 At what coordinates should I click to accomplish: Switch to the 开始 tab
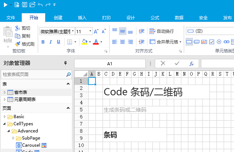click(34, 18)
